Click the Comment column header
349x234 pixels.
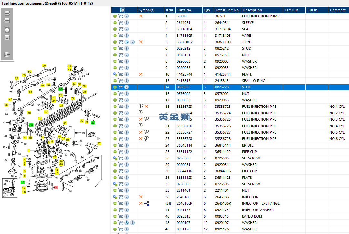pyautogui.click(x=338, y=10)
